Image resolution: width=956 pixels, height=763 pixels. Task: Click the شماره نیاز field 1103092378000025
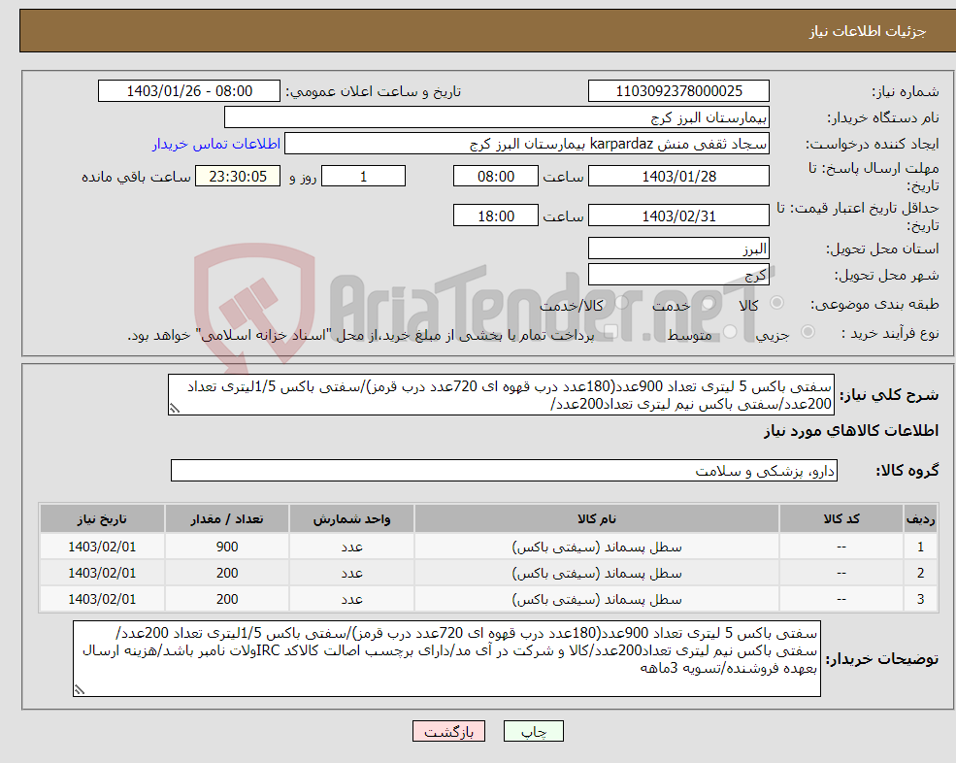pyautogui.click(x=678, y=91)
